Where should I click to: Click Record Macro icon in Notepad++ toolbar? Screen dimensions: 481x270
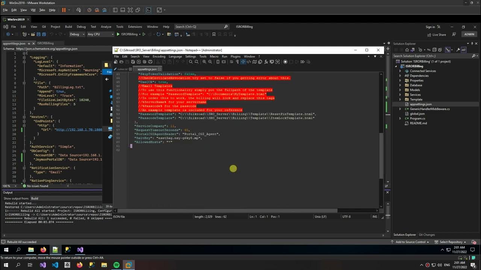click(x=285, y=62)
